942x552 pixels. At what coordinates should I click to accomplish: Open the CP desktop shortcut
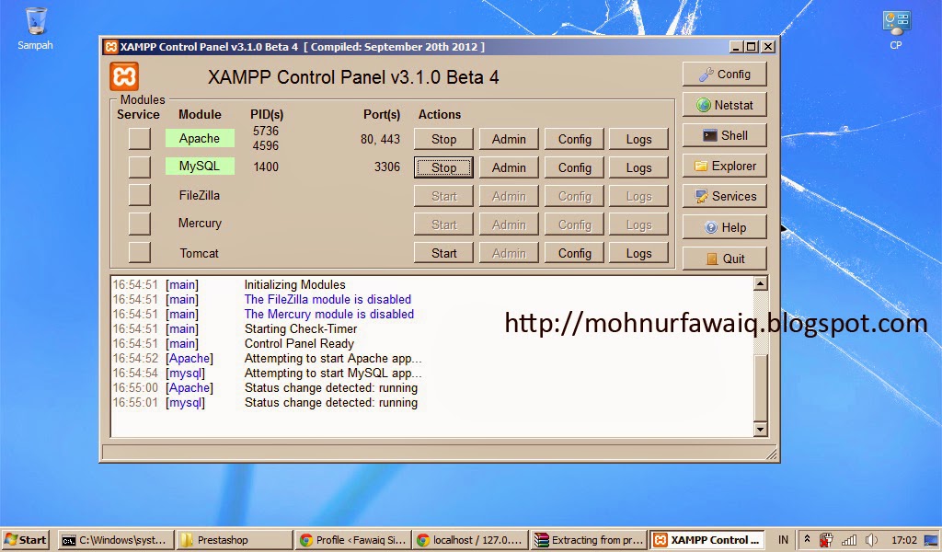pyautogui.click(x=896, y=29)
